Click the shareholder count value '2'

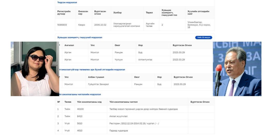(162, 25)
